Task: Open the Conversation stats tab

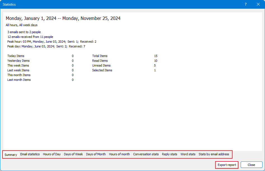Action: coord(146,154)
